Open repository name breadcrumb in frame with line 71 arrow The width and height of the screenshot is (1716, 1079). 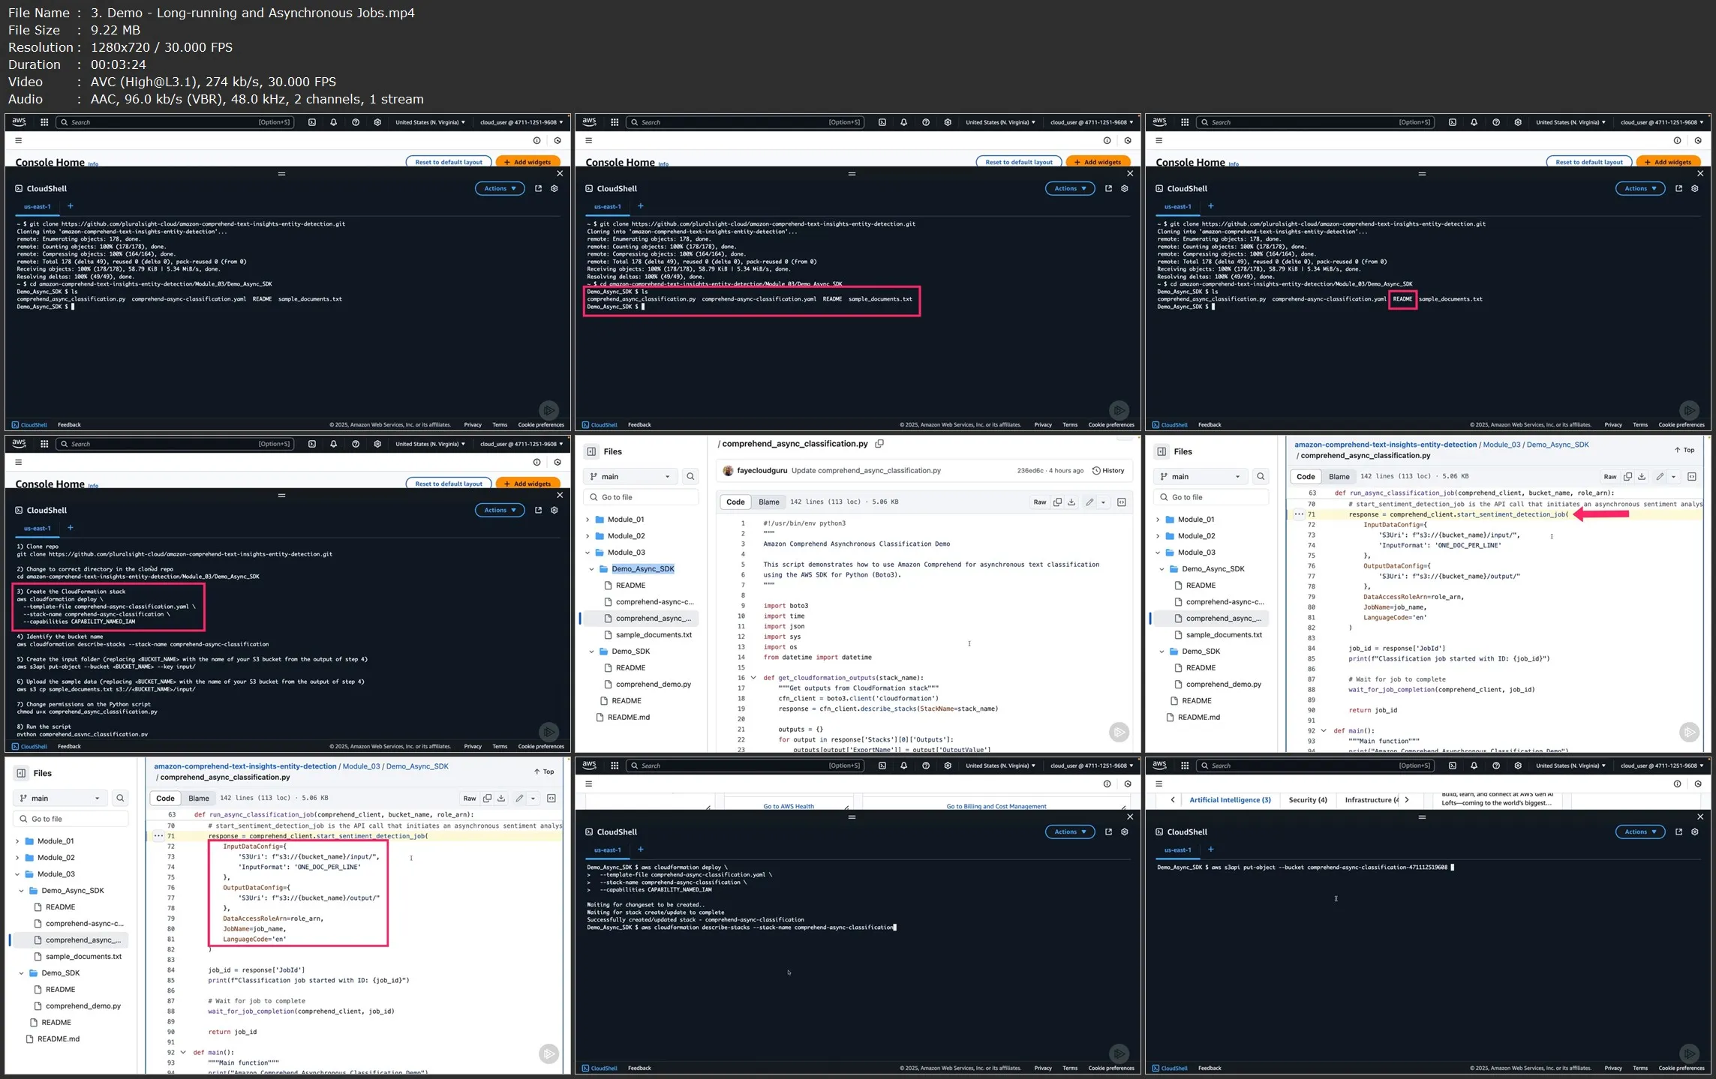point(1385,445)
